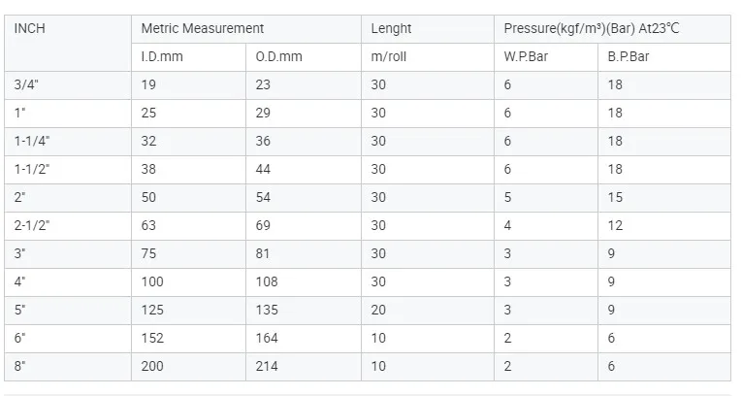This screenshot has width=742, height=396.
Task: Click the B.P.Bar subheader cell
Action: click(629, 56)
